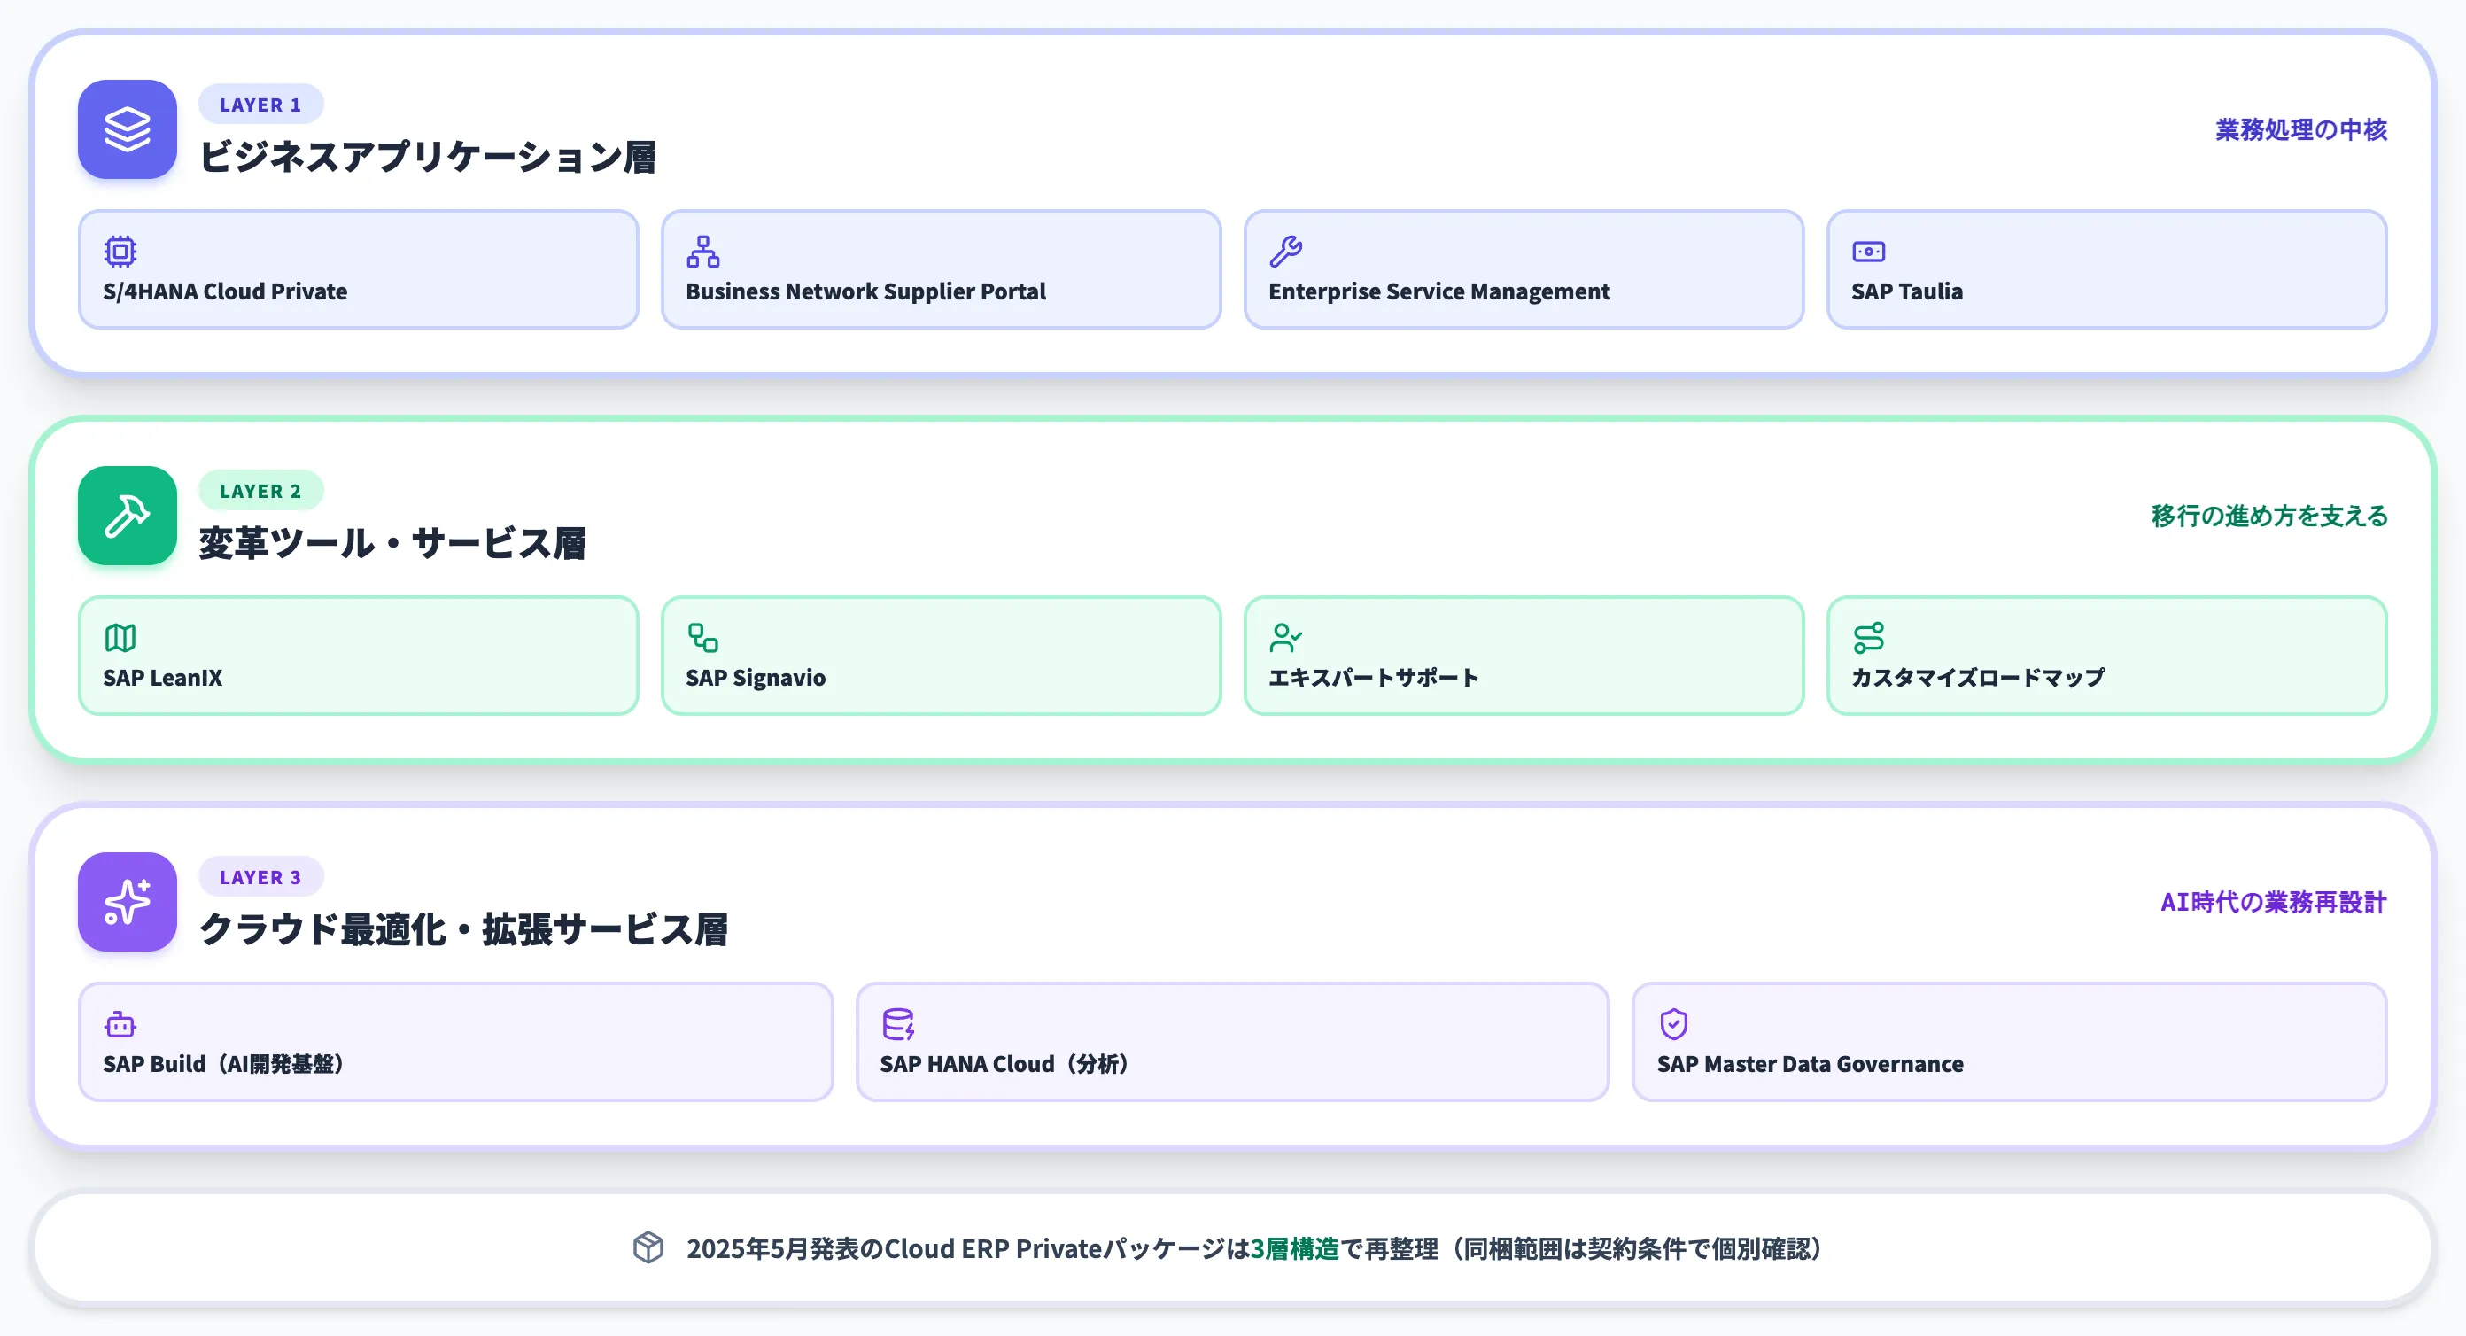Screen dimensions: 2466x1336
Task: Click the workflow icon above SAP Signavio
Action: pyautogui.click(x=702, y=637)
